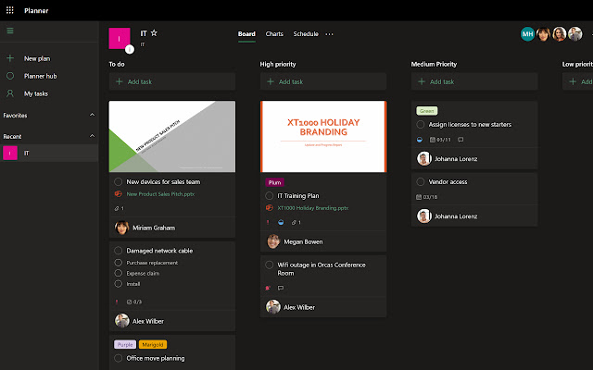Viewport: 593px width, 370px height.
Task: Add task in High priority column
Action: tap(323, 81)
